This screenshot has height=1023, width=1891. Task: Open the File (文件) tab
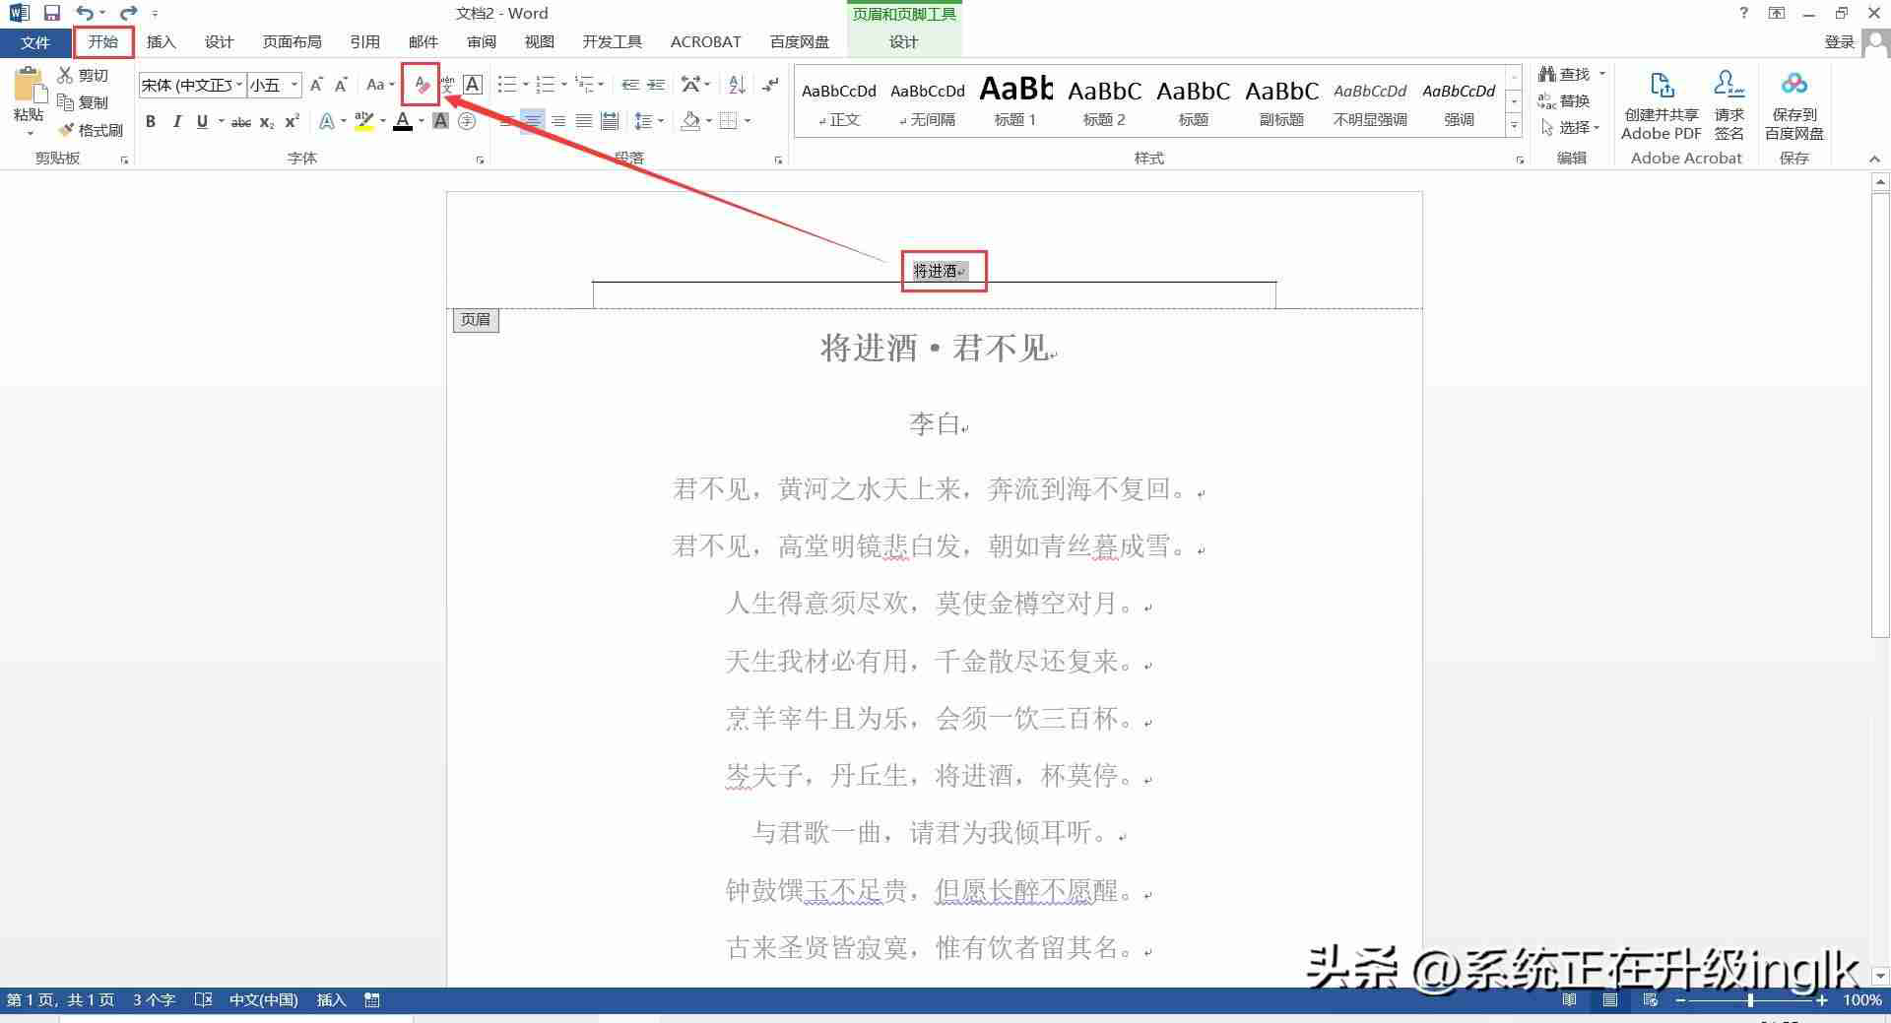point(35,42)
